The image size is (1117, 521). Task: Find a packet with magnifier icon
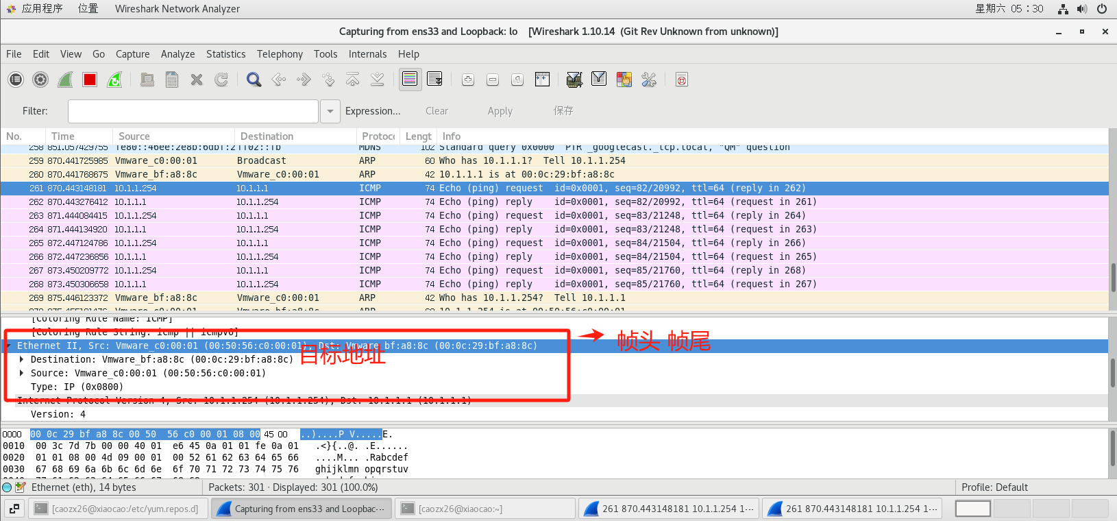[x=254, y=80]
